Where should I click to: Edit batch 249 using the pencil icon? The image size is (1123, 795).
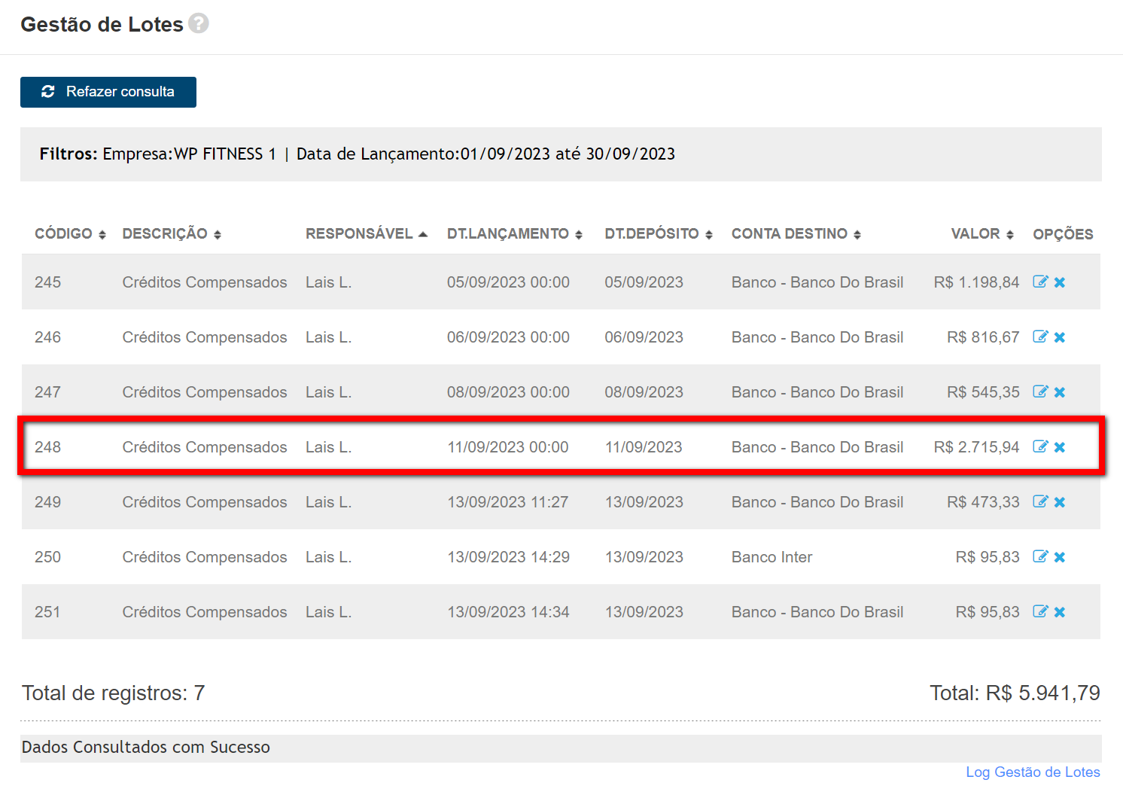pyautogui.click(x=1040, y=501)
